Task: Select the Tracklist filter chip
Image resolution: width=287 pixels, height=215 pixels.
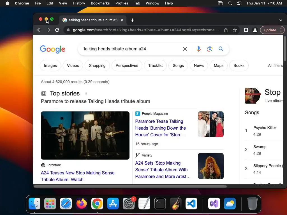Action: tap(155, 66)
